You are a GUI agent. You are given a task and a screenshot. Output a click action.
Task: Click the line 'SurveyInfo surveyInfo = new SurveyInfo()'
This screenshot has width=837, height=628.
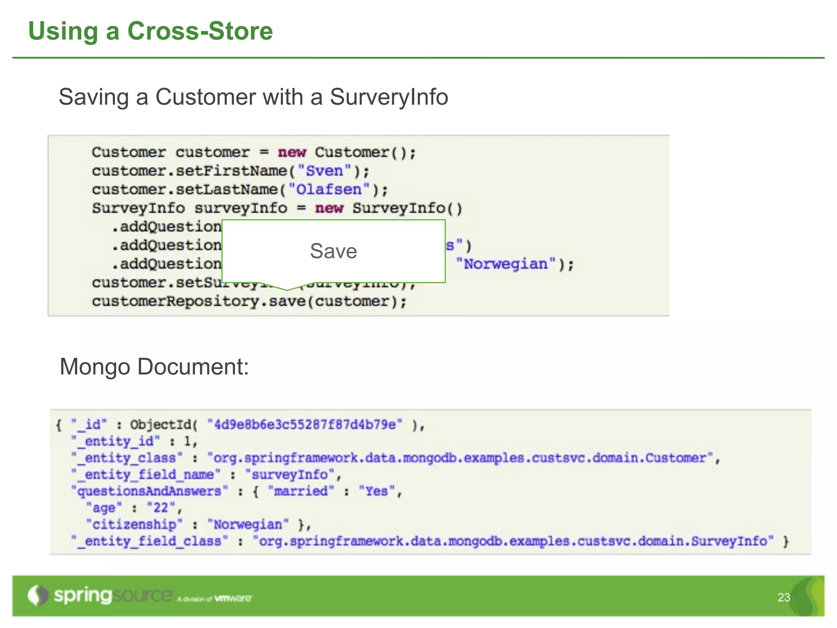pyautogui.click(x=277, y=208)
